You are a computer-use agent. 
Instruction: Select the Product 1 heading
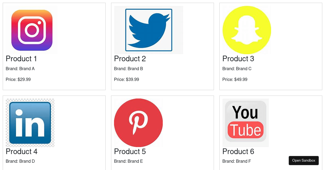pos(21,59)
